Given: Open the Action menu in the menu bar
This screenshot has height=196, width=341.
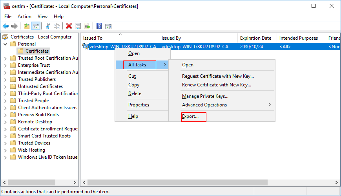Looking at the screenshot, I should pyautogui.click(x=24, y=16).
